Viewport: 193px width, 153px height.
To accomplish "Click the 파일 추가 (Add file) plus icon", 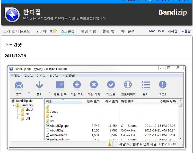I will [77, 85].
